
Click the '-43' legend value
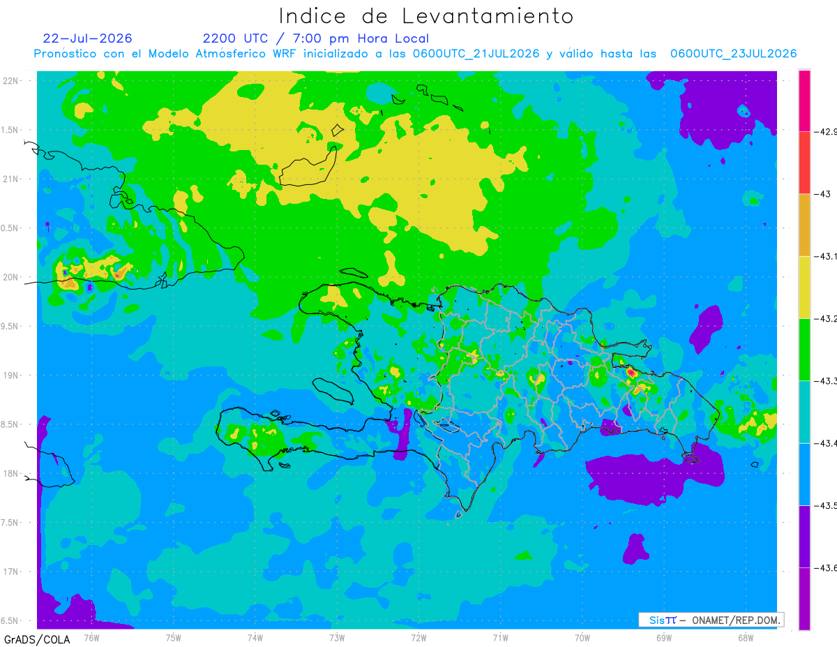click(x=823, y=194)
